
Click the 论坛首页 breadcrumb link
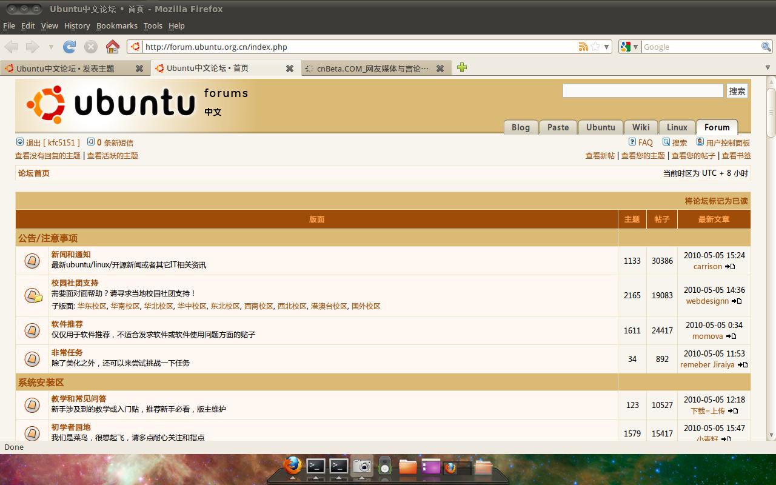[x=34, y=173]
